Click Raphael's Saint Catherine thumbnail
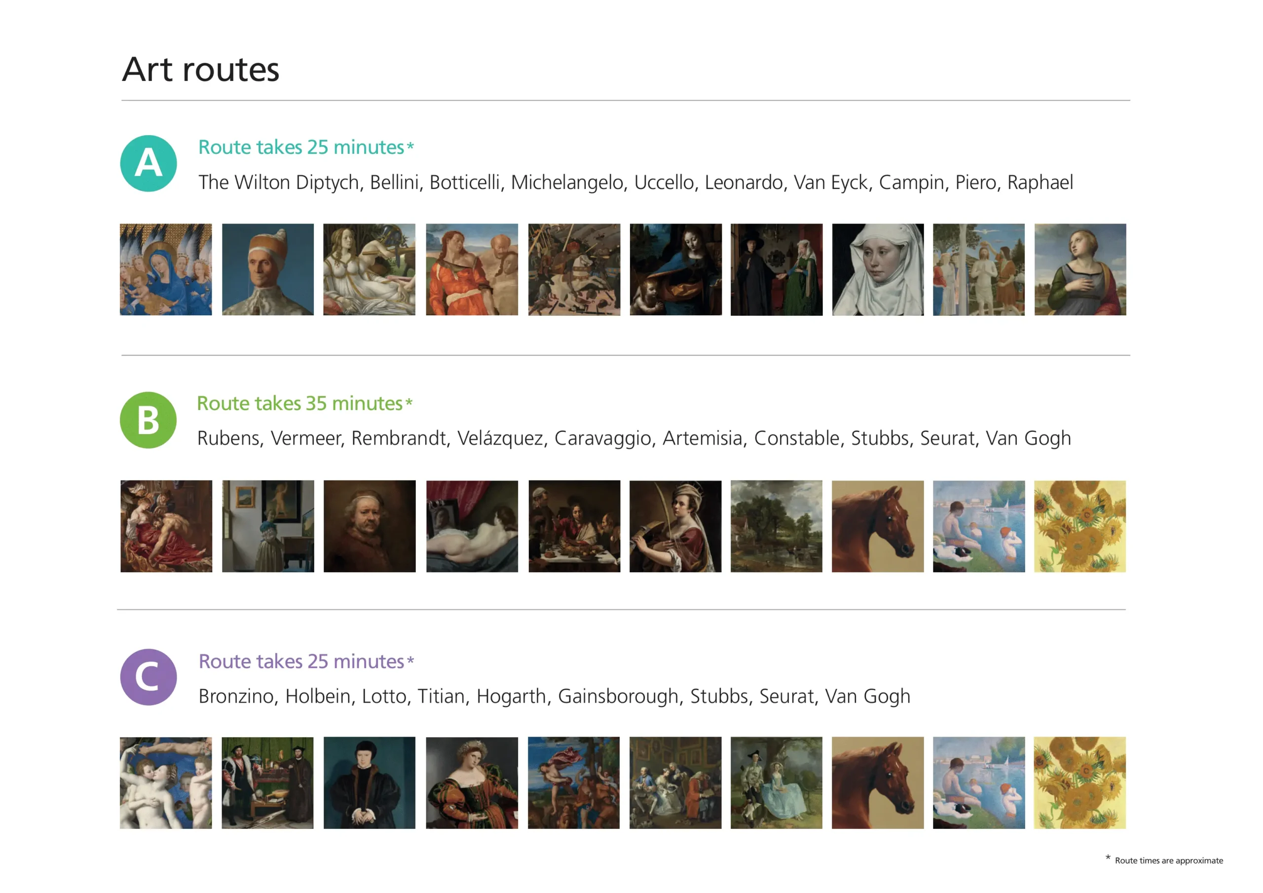 1080,269
